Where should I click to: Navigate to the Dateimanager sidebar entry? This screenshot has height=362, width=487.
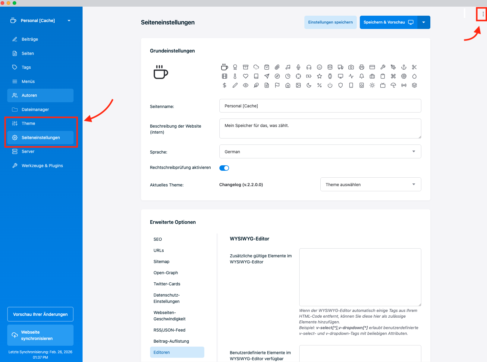(36, 110)
